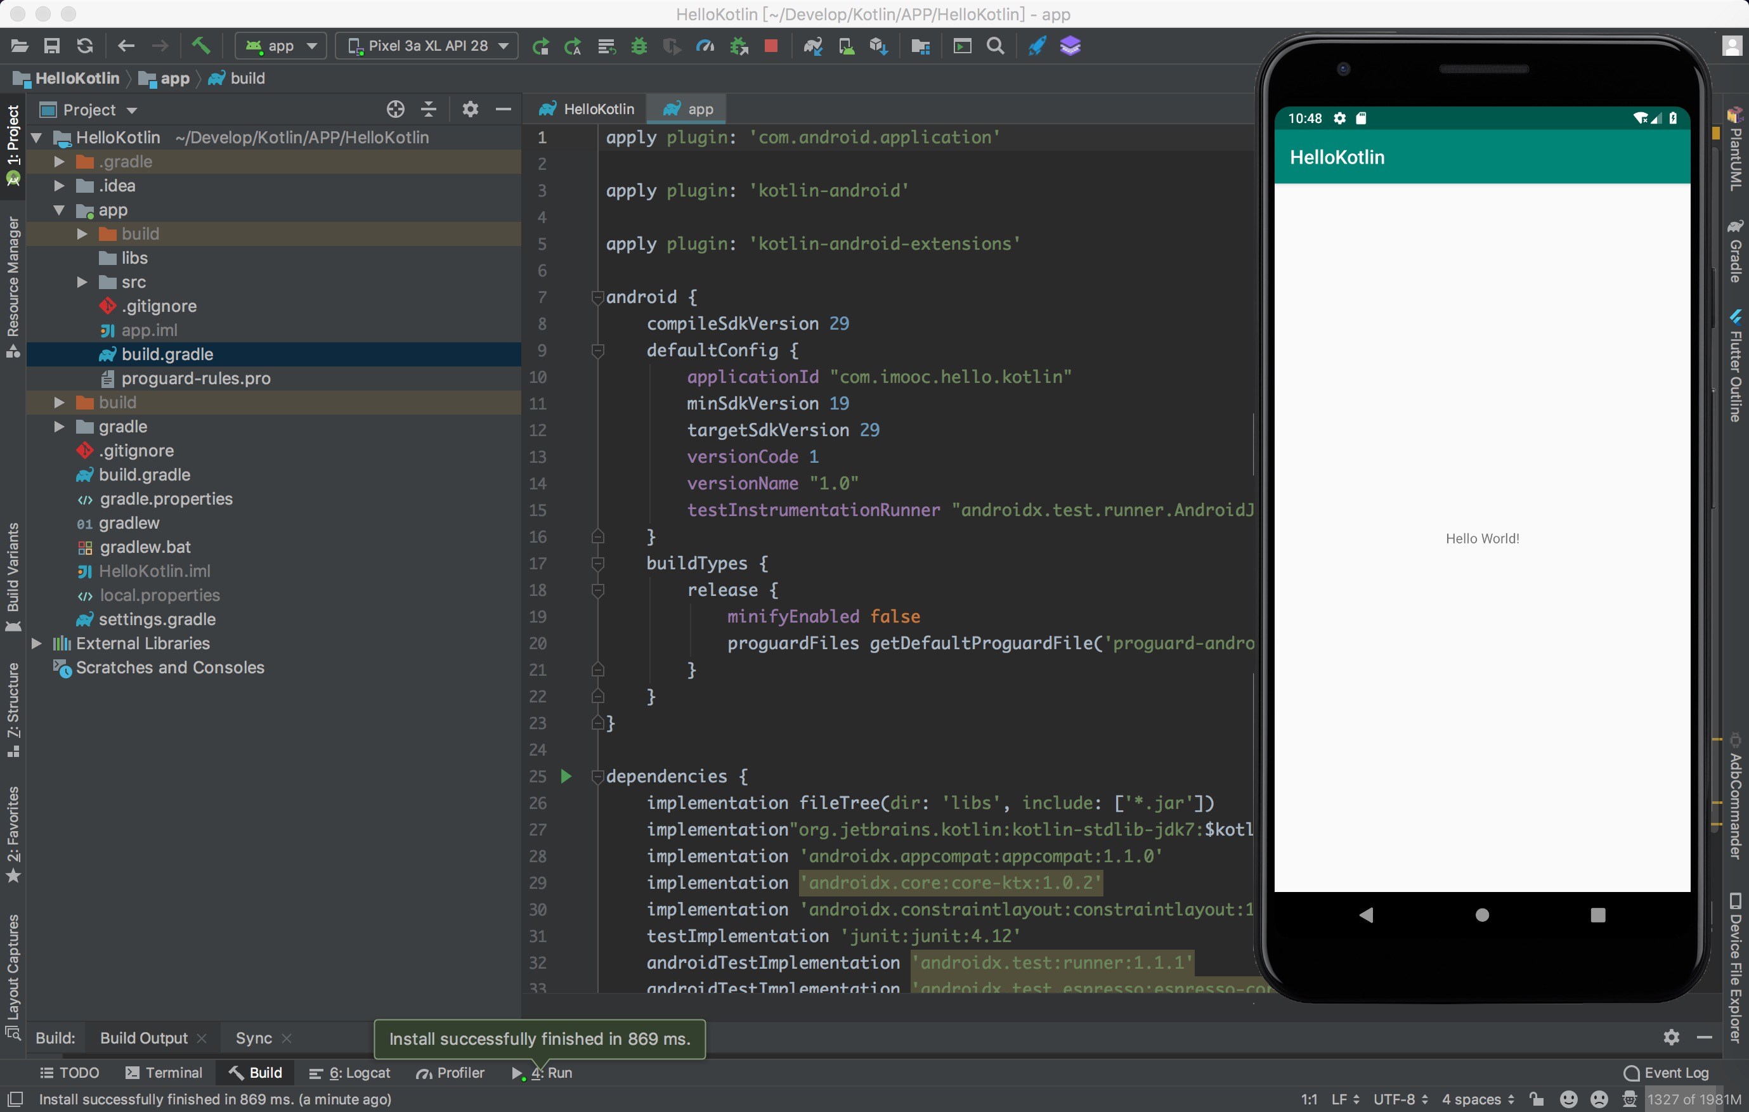Click the Save All toolbar icon

51,46
